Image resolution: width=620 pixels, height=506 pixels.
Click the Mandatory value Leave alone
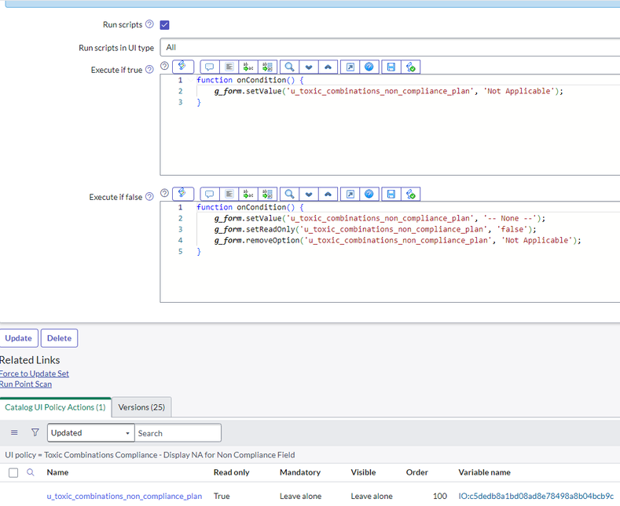[300, 496]
